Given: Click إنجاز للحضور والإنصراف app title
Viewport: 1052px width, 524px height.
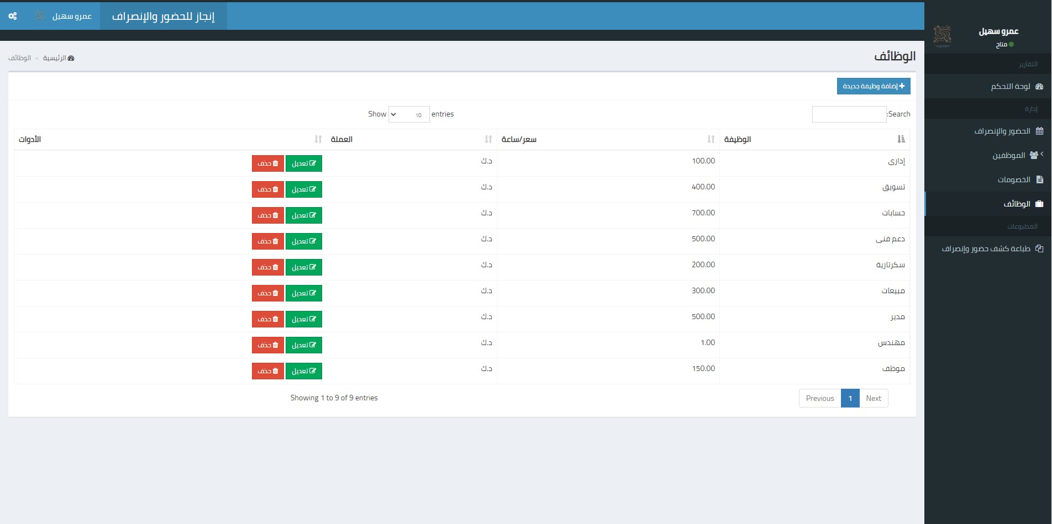Looking at the screenshot, I should click(163, 16).
